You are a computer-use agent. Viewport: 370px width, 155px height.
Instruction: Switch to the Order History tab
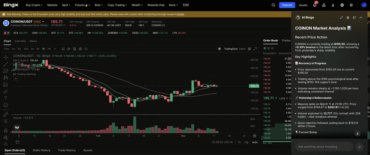point(41,150)
